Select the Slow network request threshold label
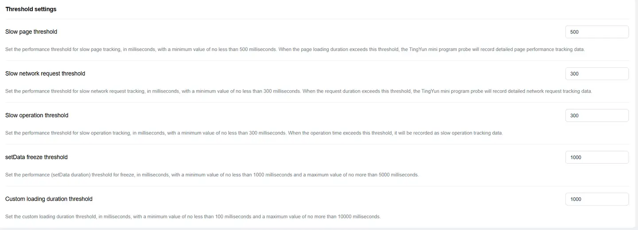Screen dimensions: 638x230 45,73
